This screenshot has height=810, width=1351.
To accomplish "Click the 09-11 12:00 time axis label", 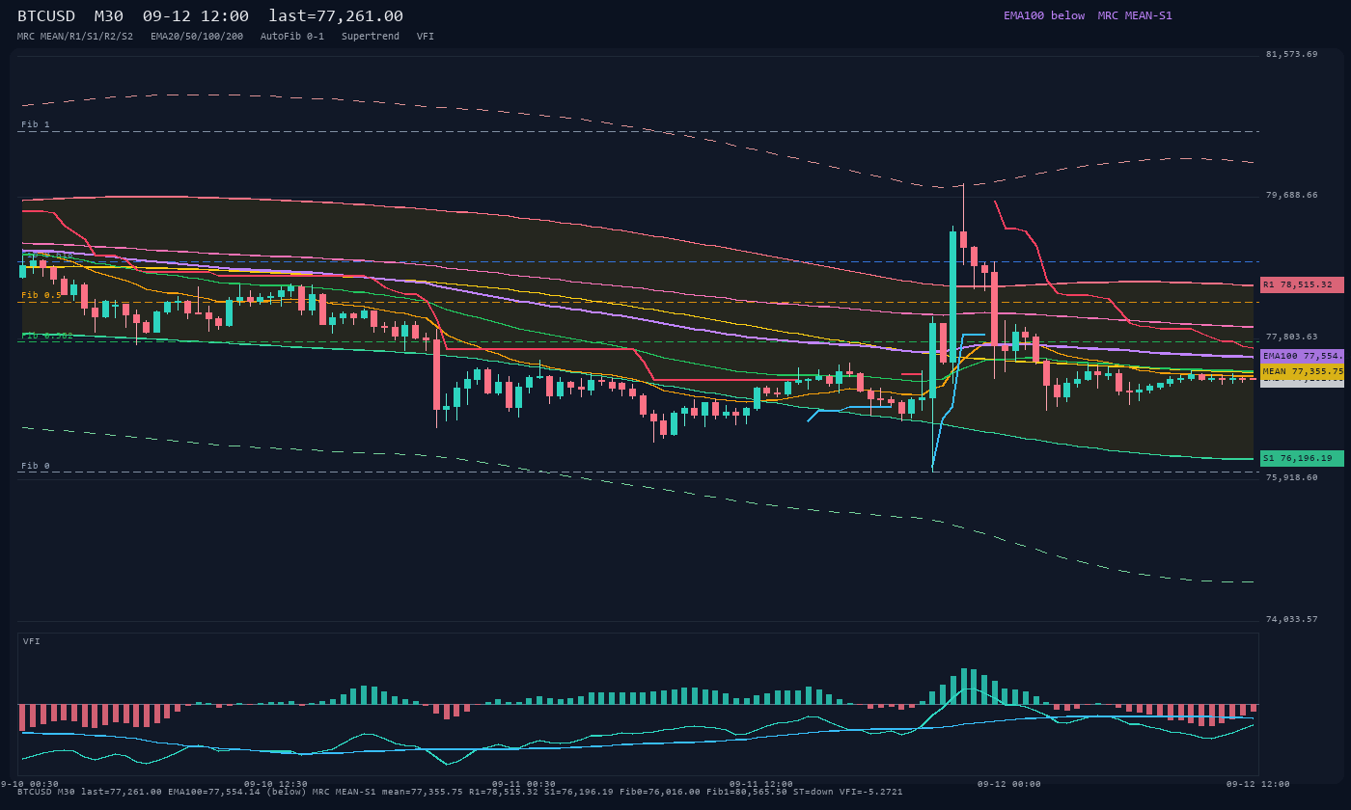I will pyautogui.click(x=760, y=784).
